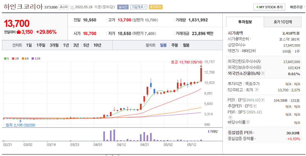Open the 기업개요 dropdown

(x=139, y=7)
